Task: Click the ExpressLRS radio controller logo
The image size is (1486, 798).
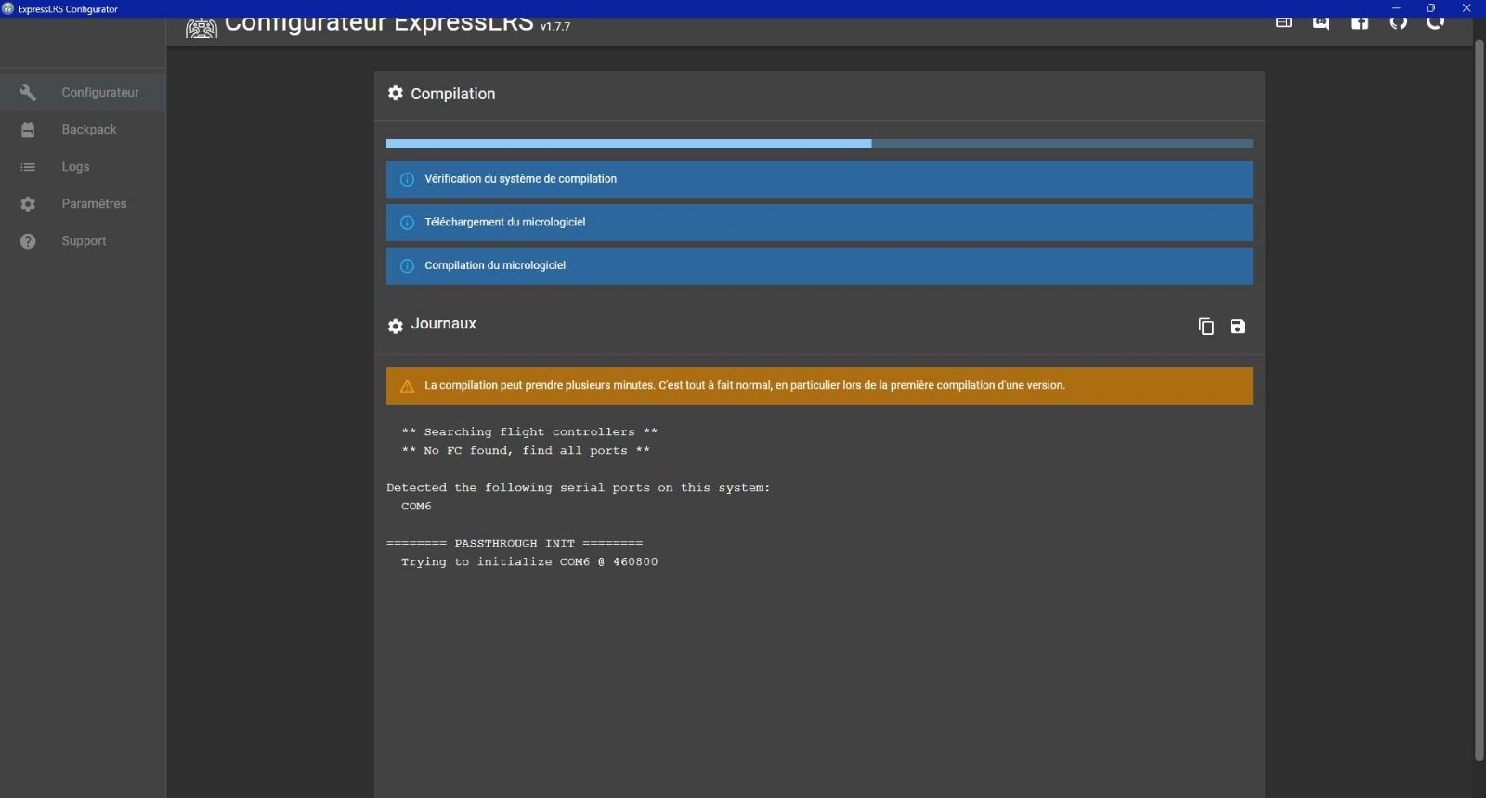Action: [201, 28]
